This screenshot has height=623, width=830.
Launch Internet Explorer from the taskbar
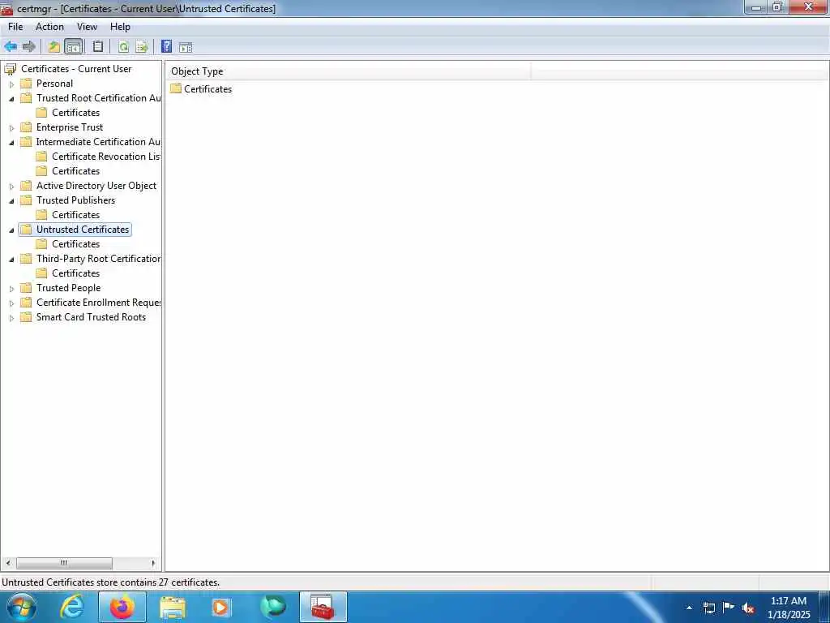click(72, 607)
